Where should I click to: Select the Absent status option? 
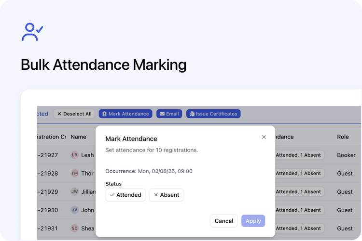coord(166,195)
